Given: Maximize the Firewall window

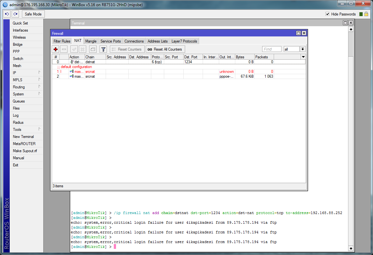Looking at the screenshot, I should pos(299,33).
